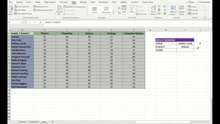Select all cells via corner triangle
This screenshot has height=124, width=220.
click(9, 30)
